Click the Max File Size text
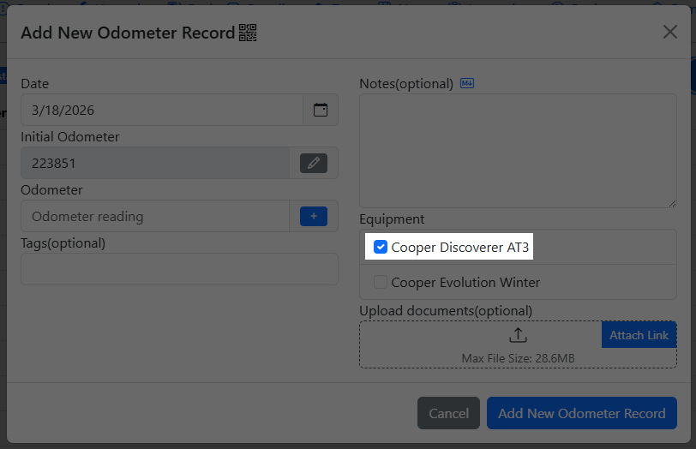Viewport: 696px width, 449px height. [x=518, y=356]
